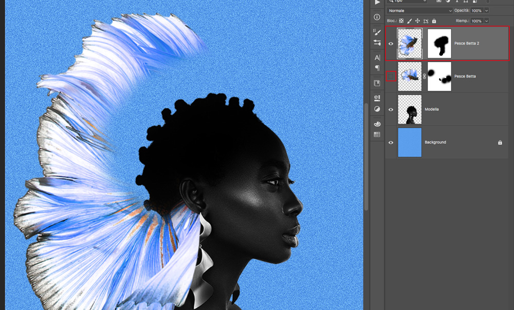514x310 pixels.
Task: Click the 'Pesce Betta' layer name
Action: click(465, 76)
